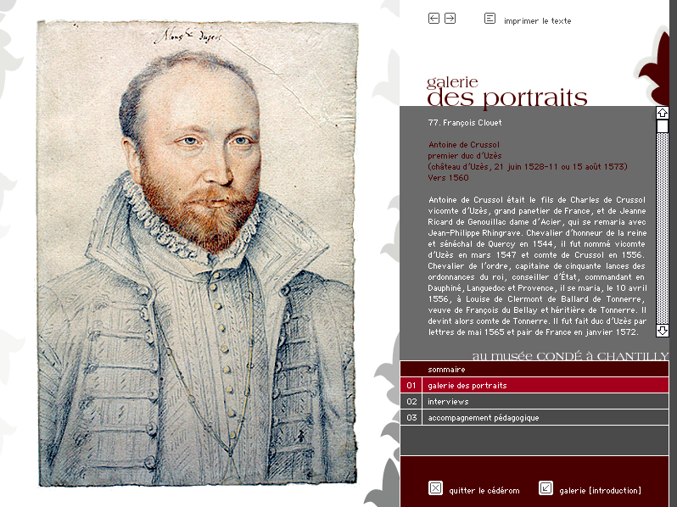Click quitter le cédérom label

tap(484, 491)
